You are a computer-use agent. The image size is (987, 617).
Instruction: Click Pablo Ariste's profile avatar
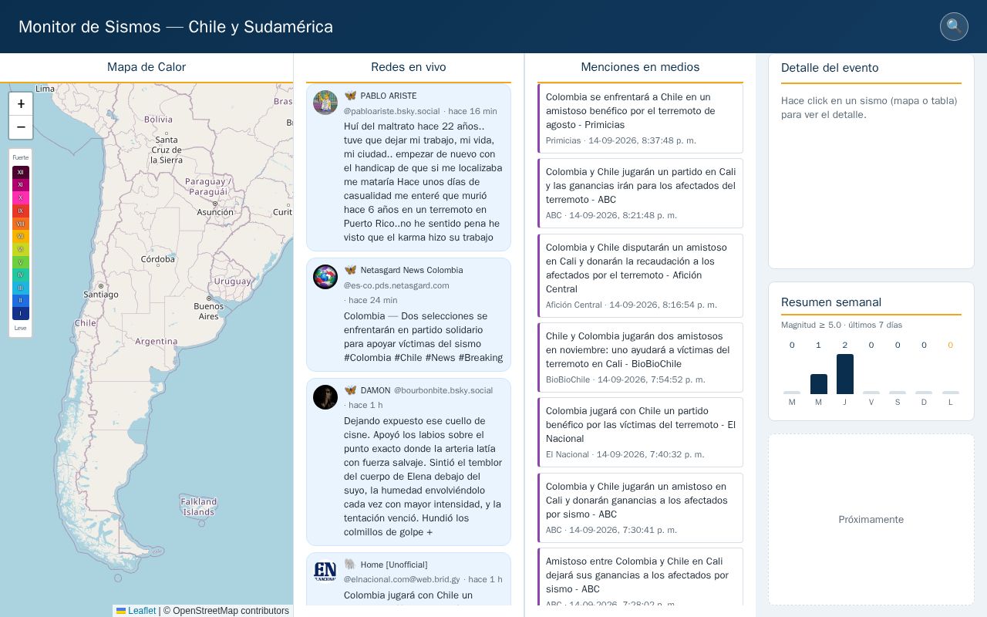tap(325, 103)
